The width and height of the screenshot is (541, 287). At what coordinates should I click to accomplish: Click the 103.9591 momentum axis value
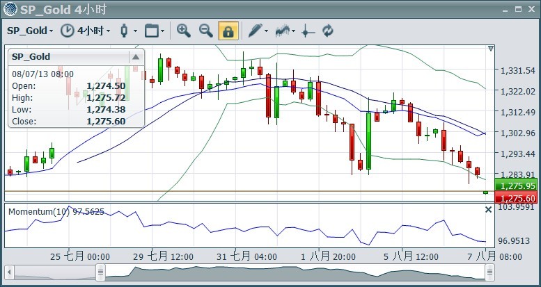517,207
